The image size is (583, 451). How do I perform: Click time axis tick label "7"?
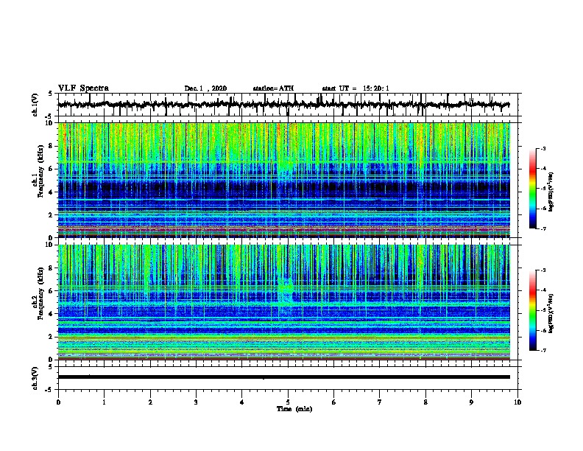point(380,402)
